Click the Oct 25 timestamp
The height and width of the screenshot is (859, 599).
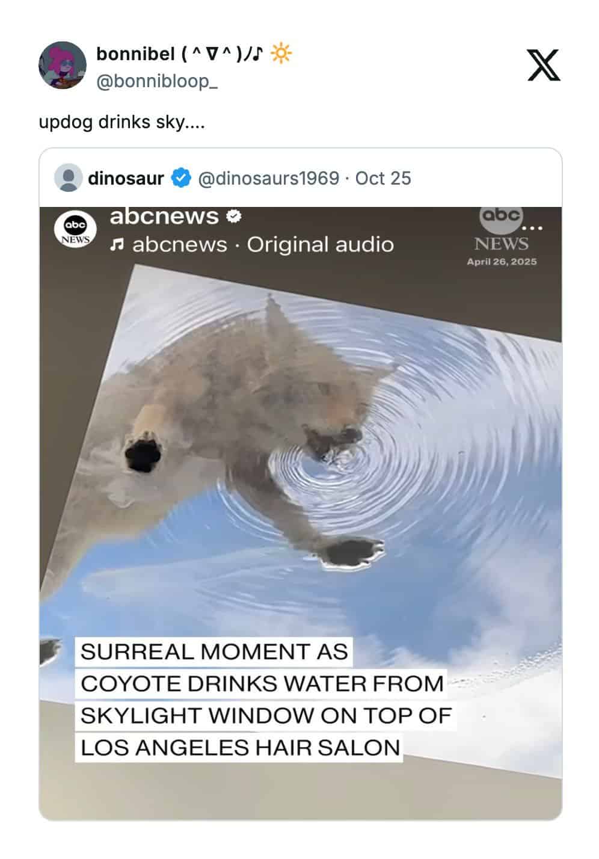(383, 178)
